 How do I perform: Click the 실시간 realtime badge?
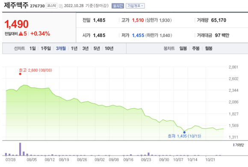click(x=118, y=6)
